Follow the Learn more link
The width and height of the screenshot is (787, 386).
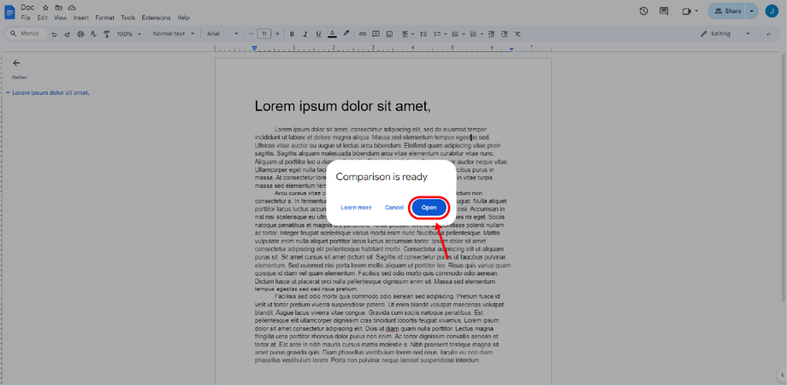pyautogui.click(x=356, y=208)
